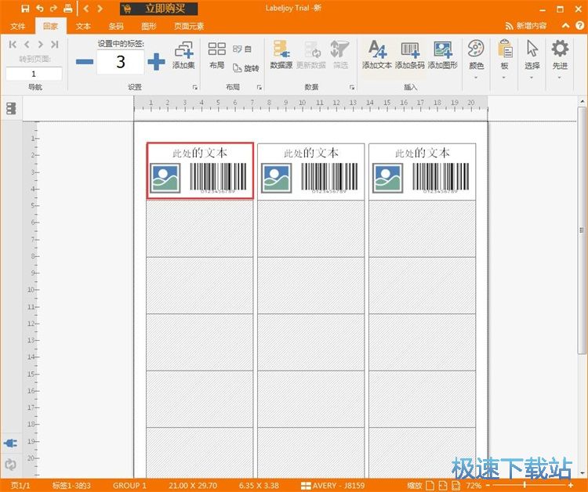Click the first zoom page-fit icon in status bar
588x492 pixels.
(430, 486)
